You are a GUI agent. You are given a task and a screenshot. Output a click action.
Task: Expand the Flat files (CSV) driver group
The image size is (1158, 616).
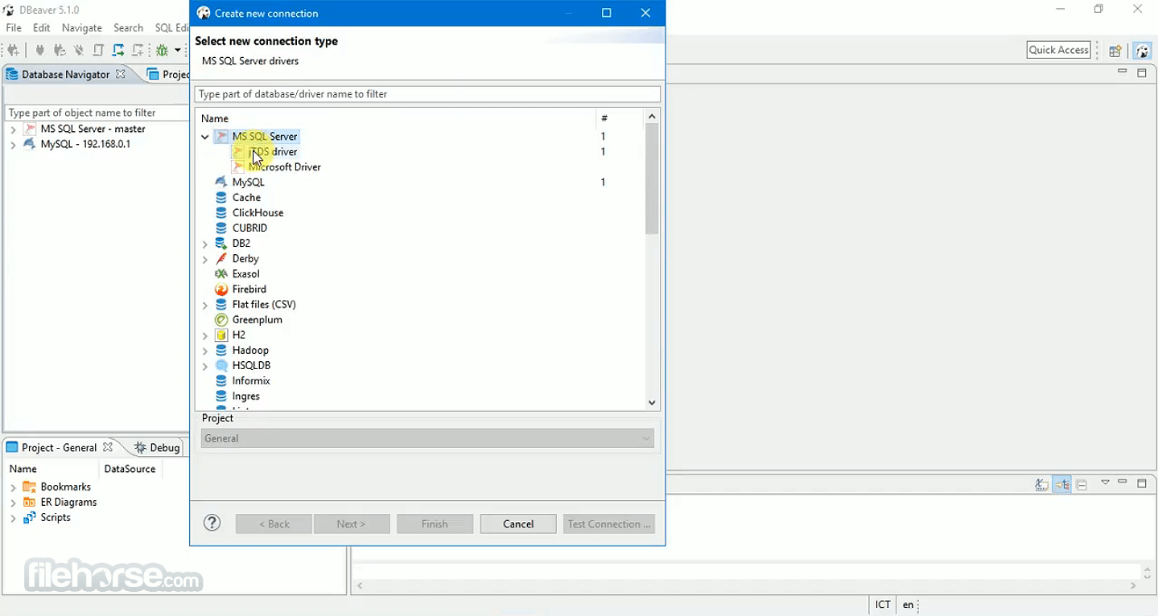click(x=205, y=305)
